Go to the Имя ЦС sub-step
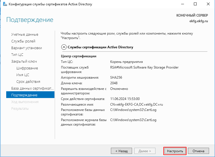The height and width of the screenshot is (157, 215). pyautogui.click(x=23, y=75)
